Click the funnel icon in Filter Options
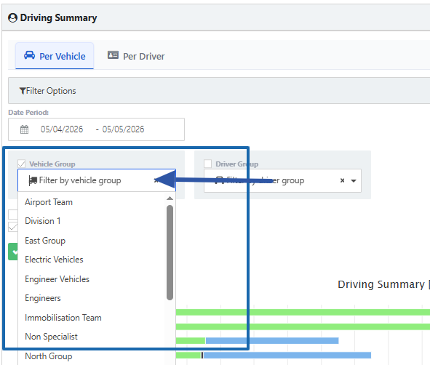The width and height of the screenshot is (430, 365). 23,91
